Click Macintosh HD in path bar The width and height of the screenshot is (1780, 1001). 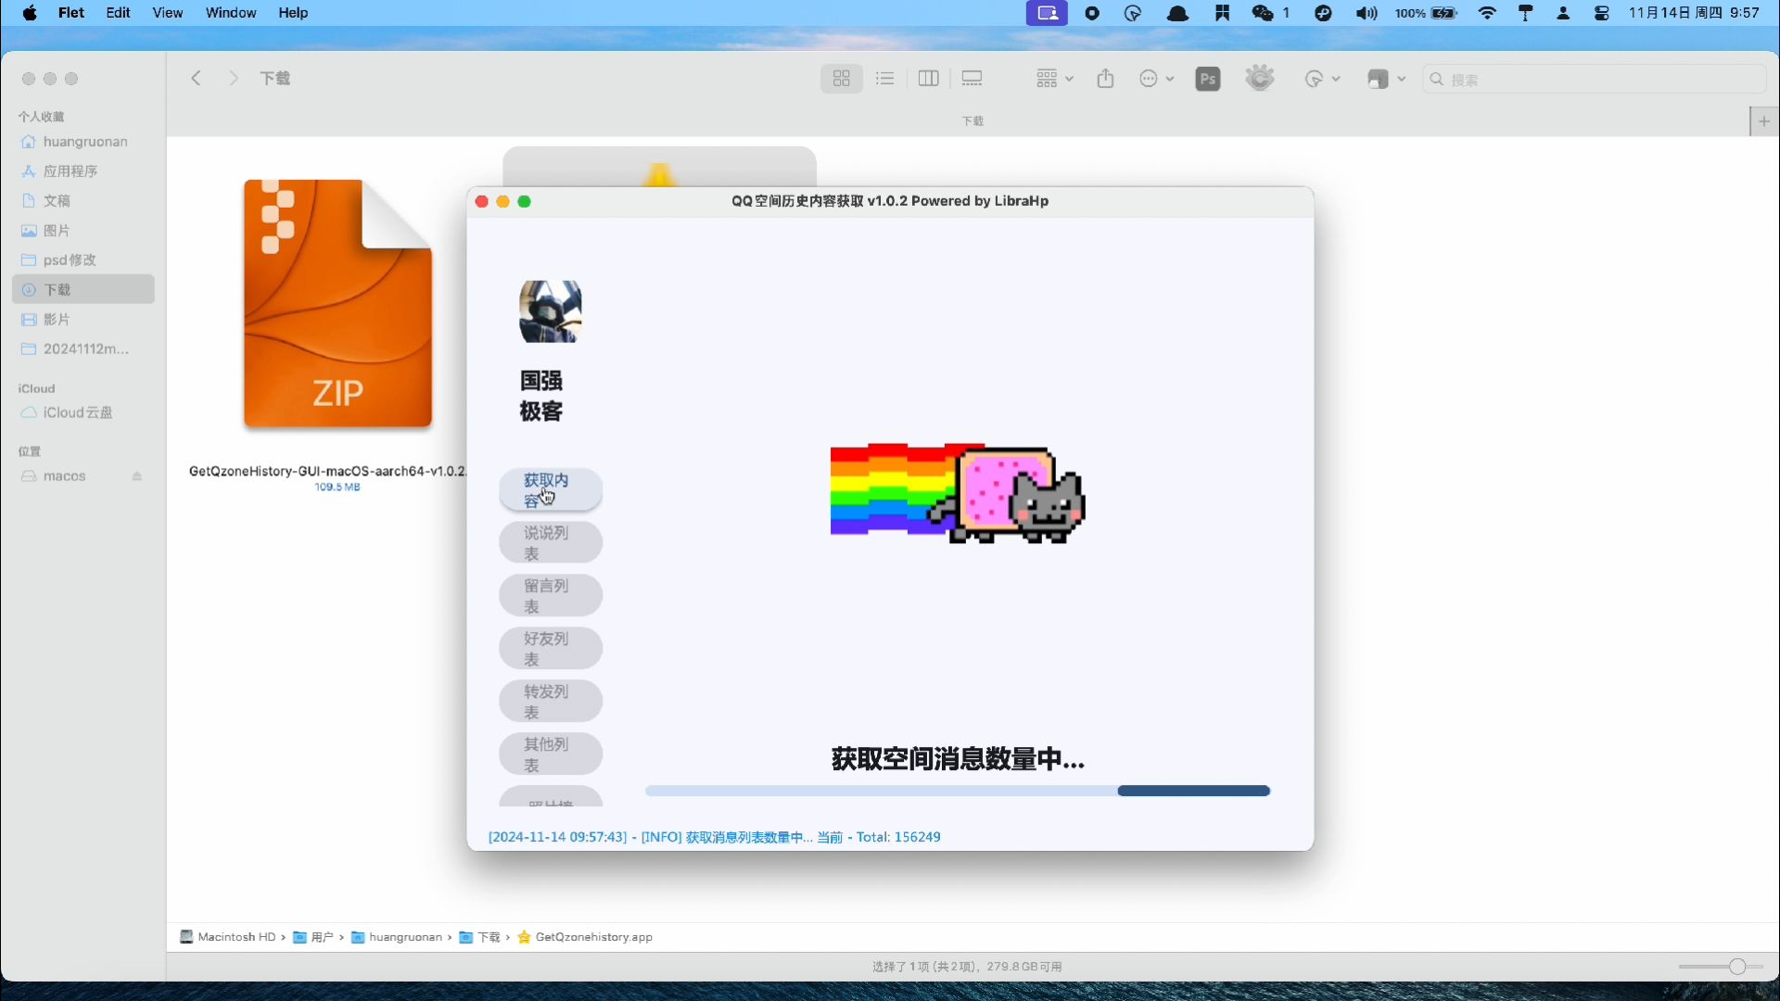(x=228, y=937)
